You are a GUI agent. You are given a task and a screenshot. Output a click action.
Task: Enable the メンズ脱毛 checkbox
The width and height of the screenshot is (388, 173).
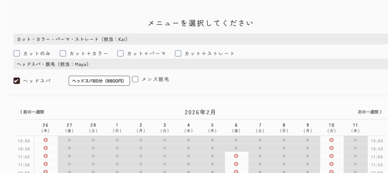tap(135, 79)
